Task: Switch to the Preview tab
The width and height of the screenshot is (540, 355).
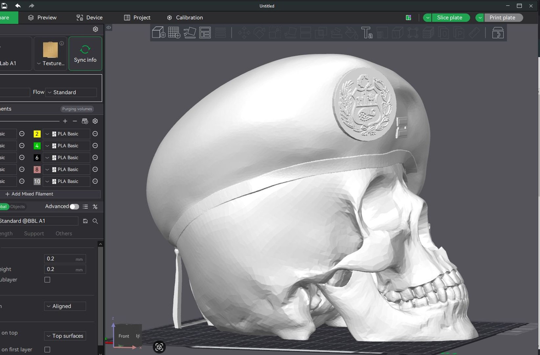Action: [x=42, y=17]
